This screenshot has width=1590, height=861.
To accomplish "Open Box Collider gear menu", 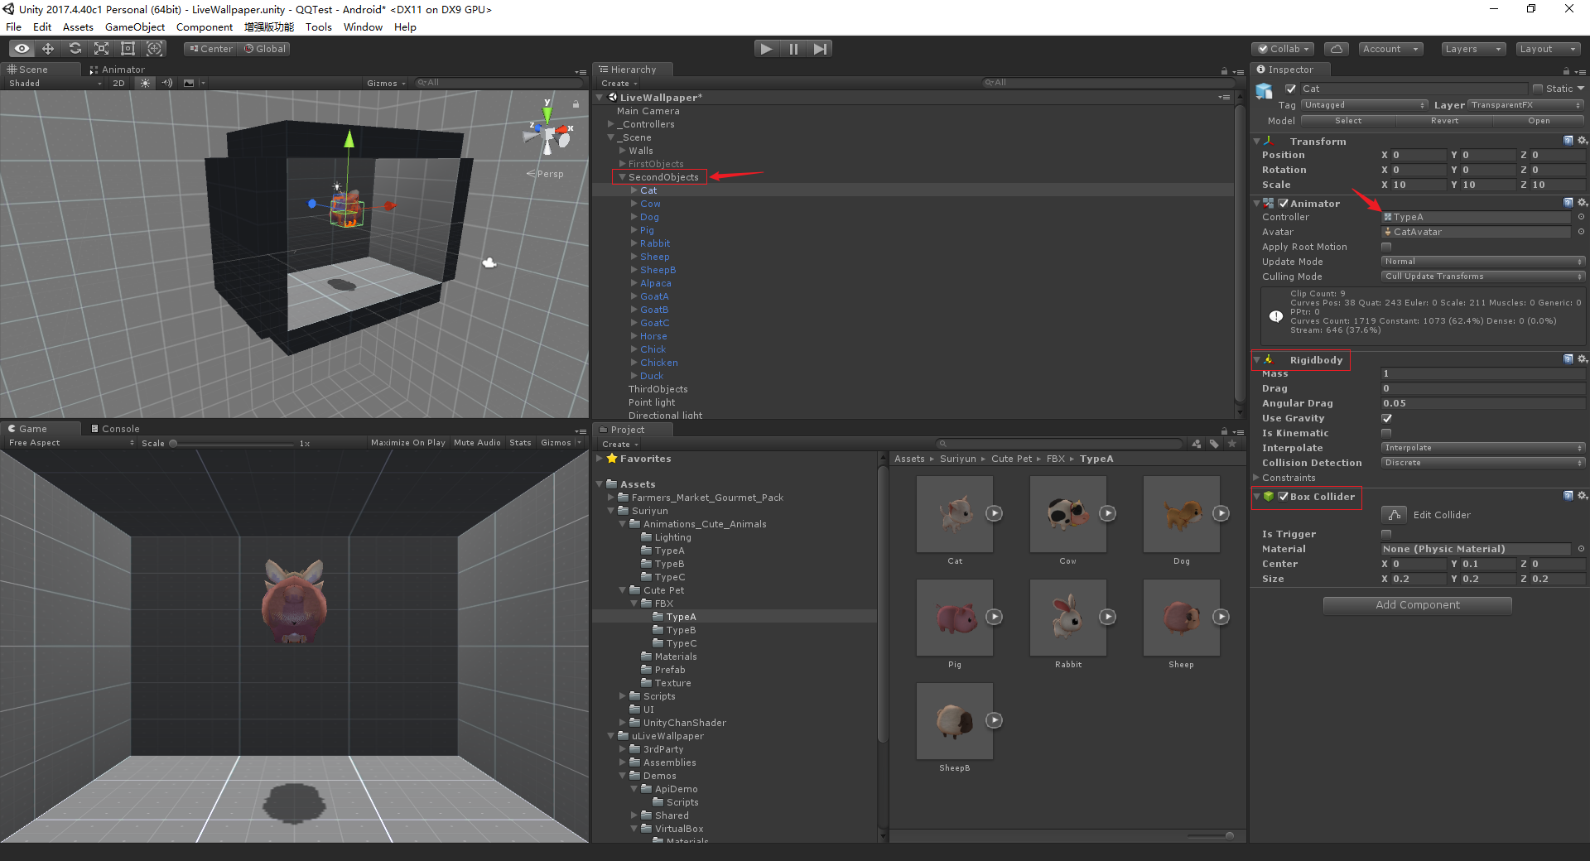I will point(1582,496).
